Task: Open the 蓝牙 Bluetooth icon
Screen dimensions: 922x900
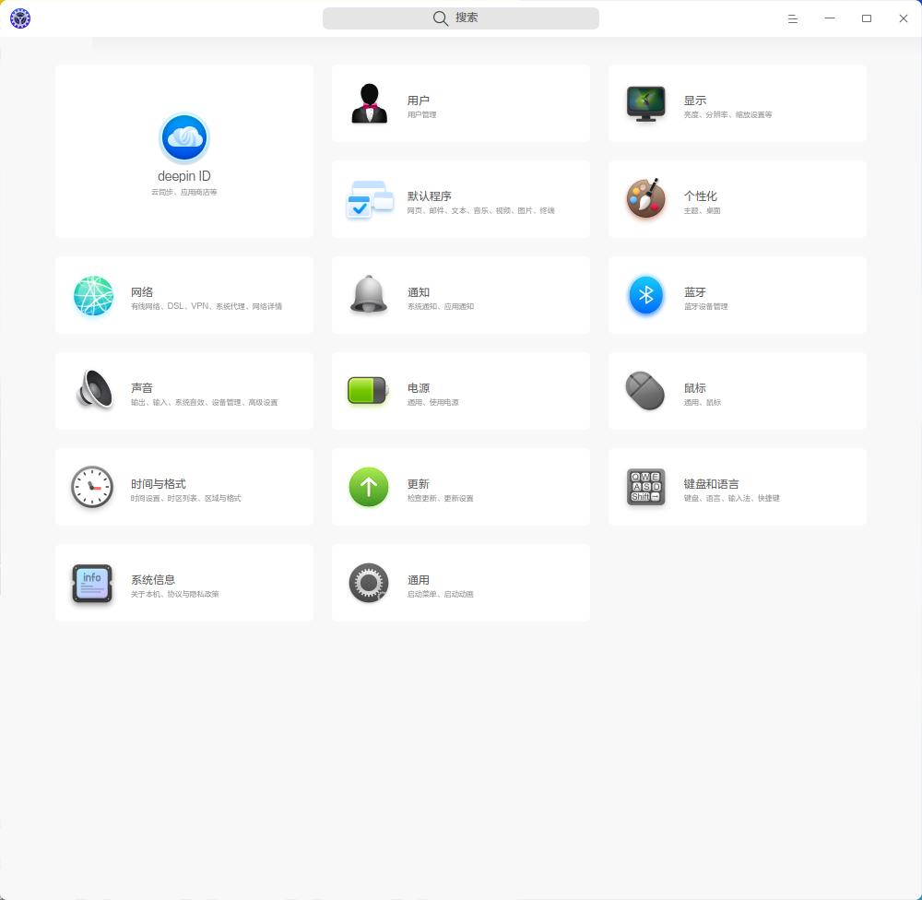Action: (645, 295)
